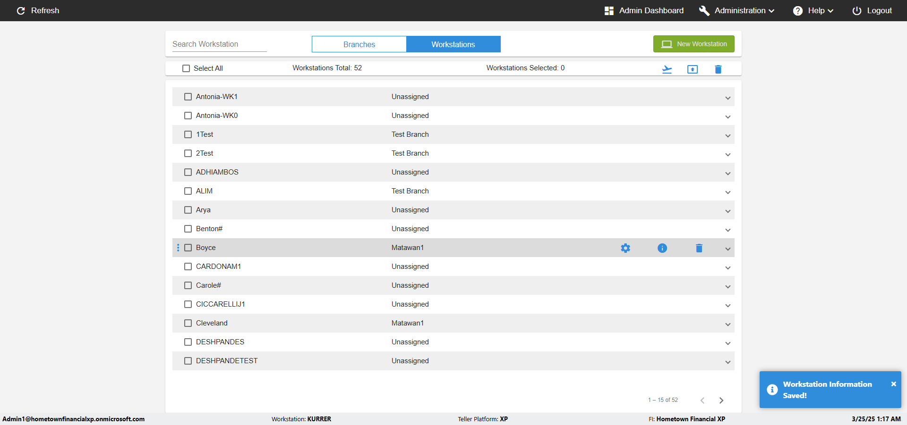Tick the Cleveland checkbox
This screenshot has width=907, height=425.
click(188, 323)
